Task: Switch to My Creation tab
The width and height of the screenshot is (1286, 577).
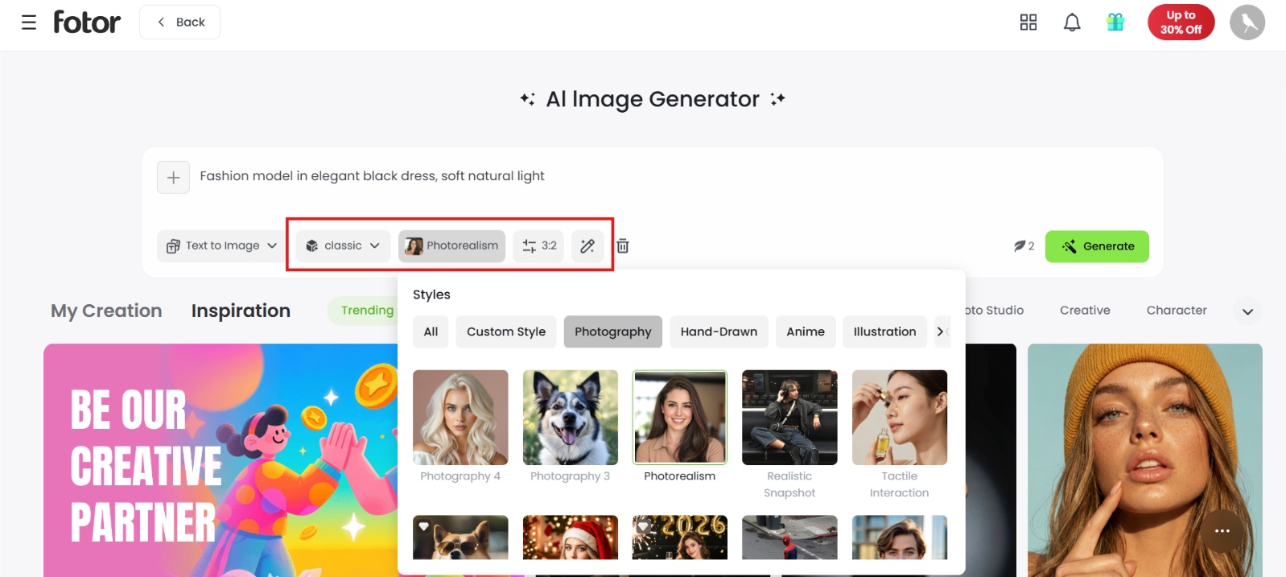Action: tap(106, 311)
